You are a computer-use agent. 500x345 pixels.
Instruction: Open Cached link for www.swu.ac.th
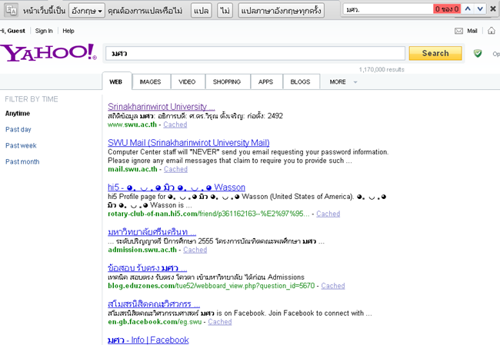click(x=175, y=124)
